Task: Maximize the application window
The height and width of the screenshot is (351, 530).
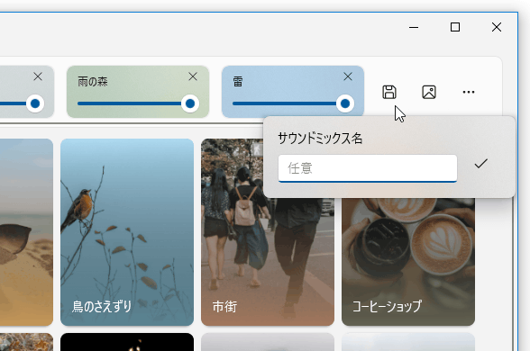Action: (455, 27)
